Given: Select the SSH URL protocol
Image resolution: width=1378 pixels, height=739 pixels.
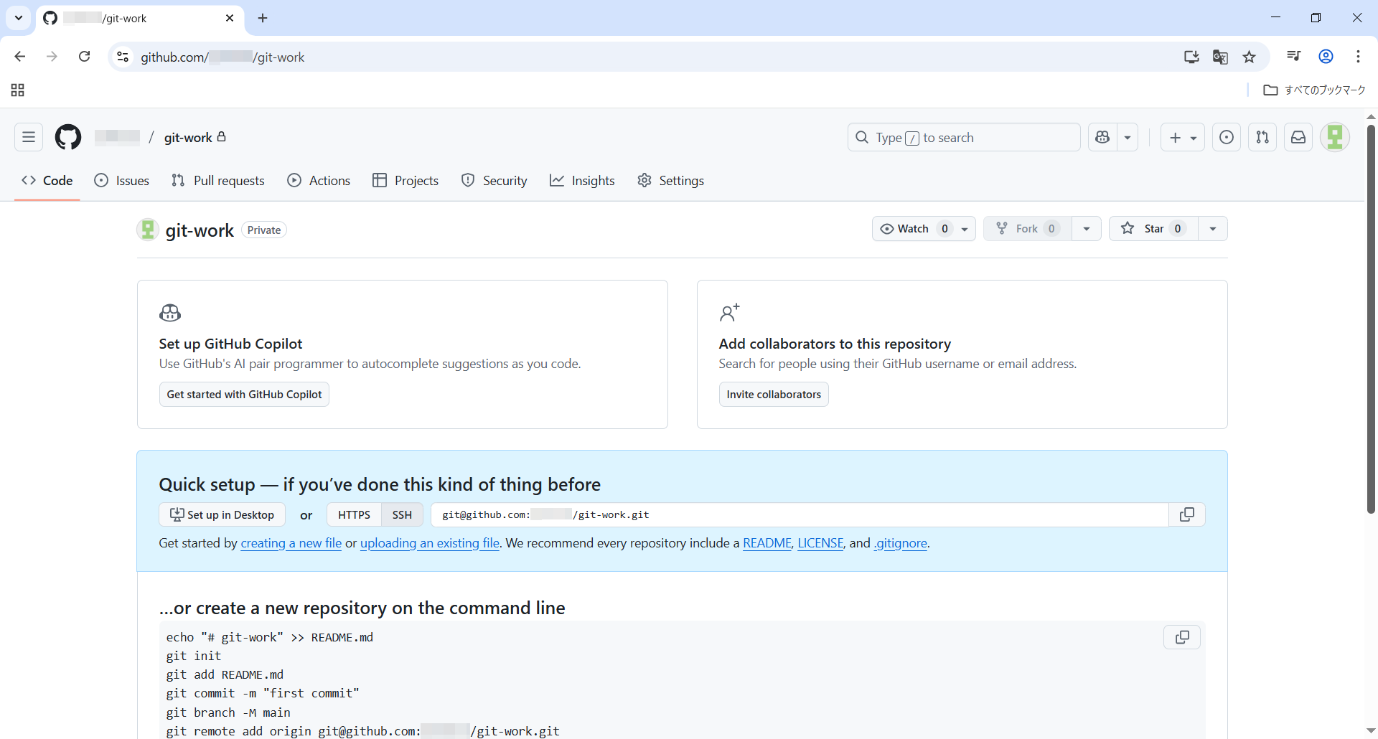Looking at the screenshot, I should pos(402,514).
